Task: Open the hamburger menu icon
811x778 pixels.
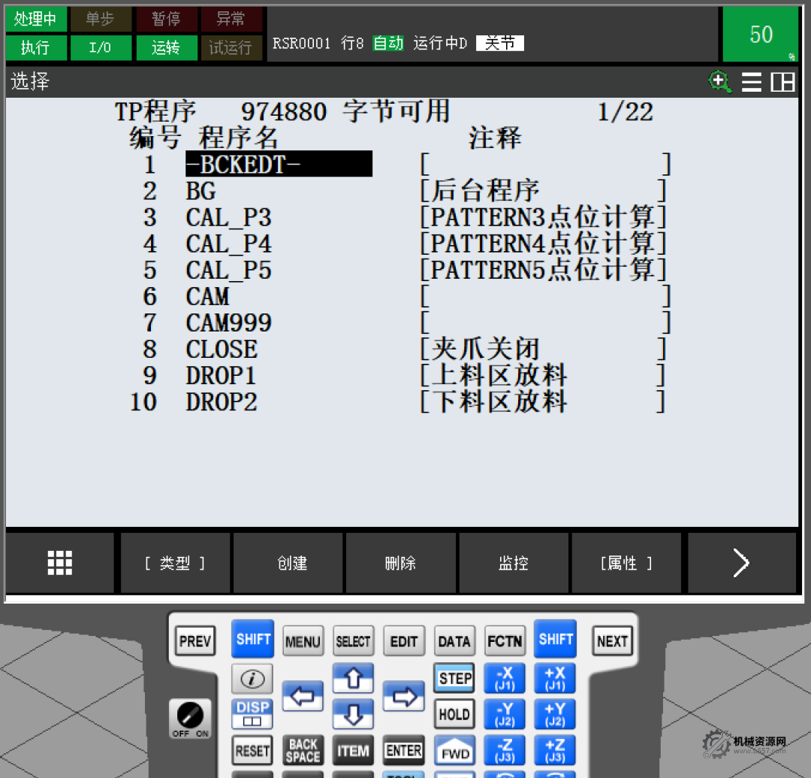Action: pos(752,82)
